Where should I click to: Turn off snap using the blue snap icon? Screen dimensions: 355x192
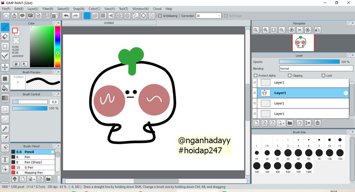click(87, 16)
